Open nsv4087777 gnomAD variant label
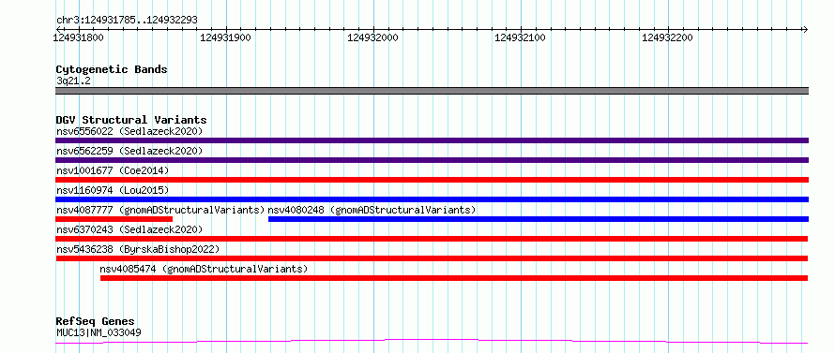The image size is (835, 353). 160,210
